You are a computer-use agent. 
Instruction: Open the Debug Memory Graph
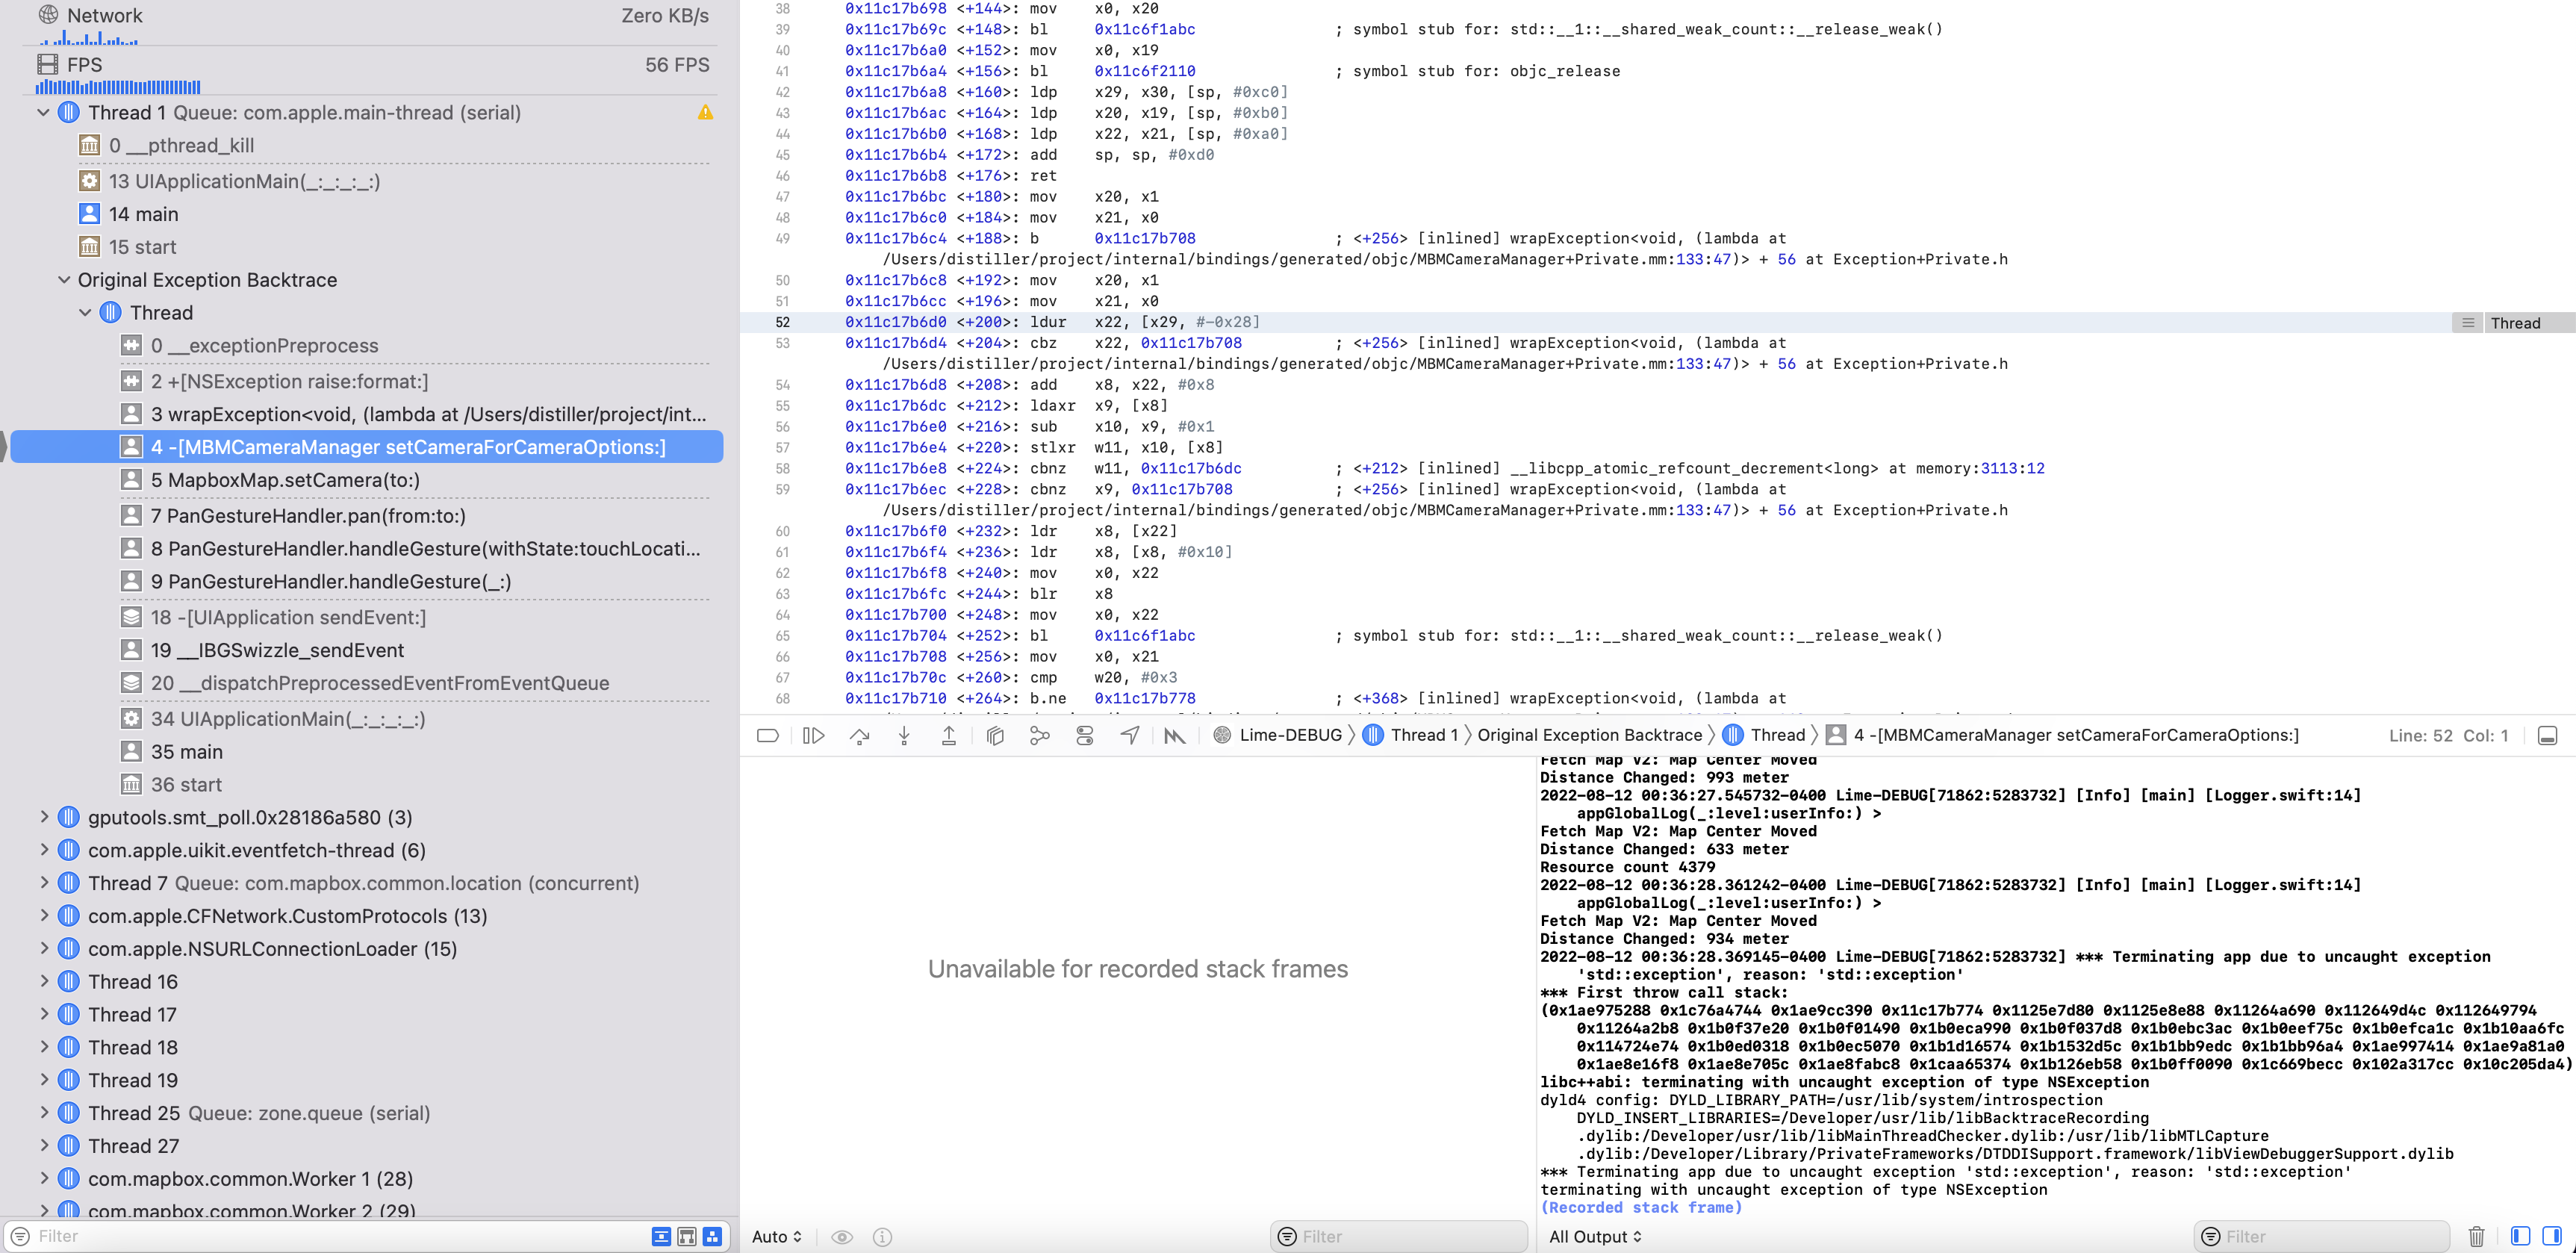tap(1040, 735)
